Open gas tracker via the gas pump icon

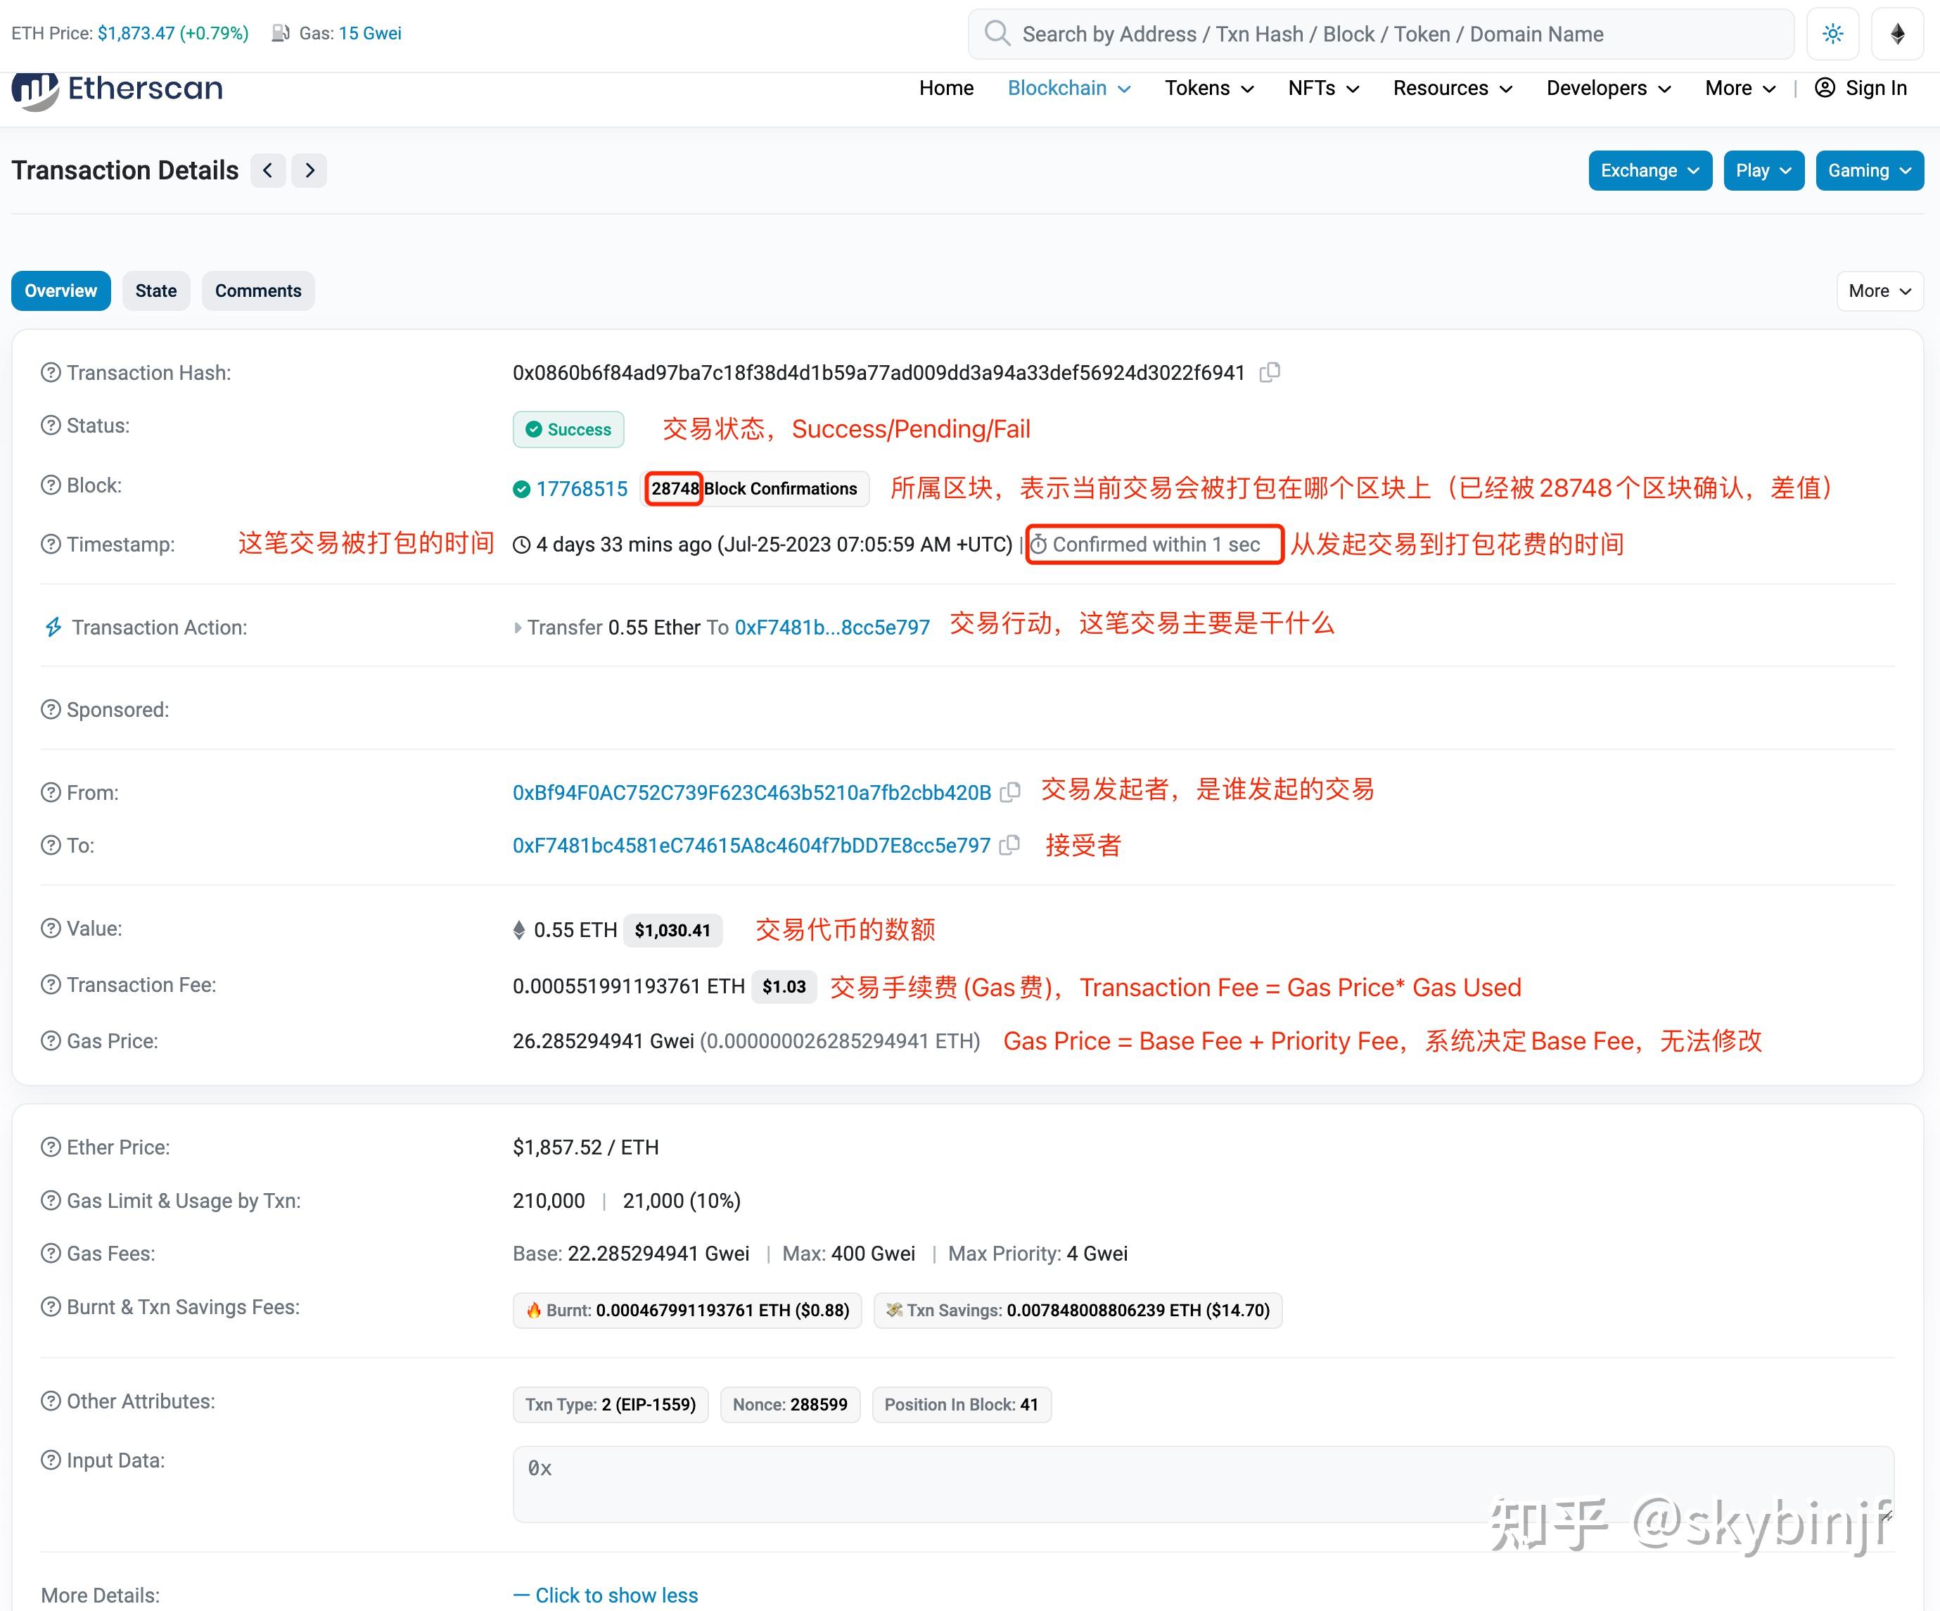[x=280, y=32]
